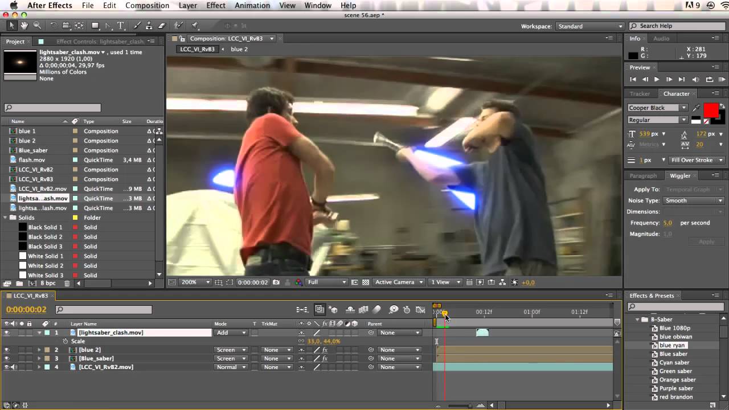This screenshot has width=729, height=410.
Task: Select the Hand tool
Action: 24,26
